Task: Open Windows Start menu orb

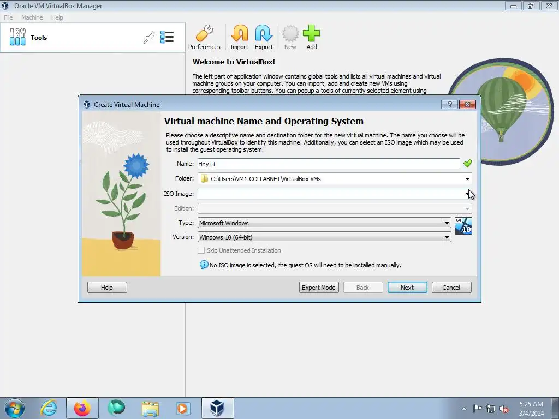Action: [15, 408]
